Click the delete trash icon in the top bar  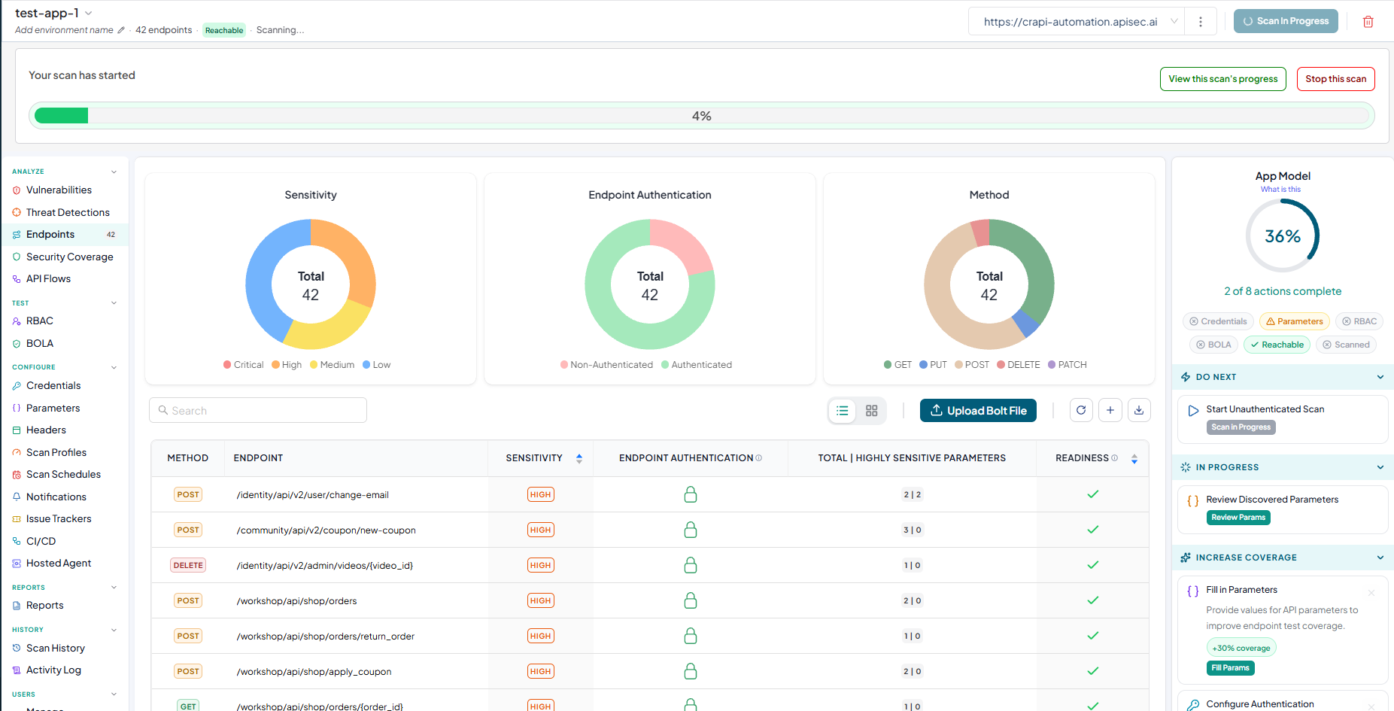click(x=1368, y=22)
